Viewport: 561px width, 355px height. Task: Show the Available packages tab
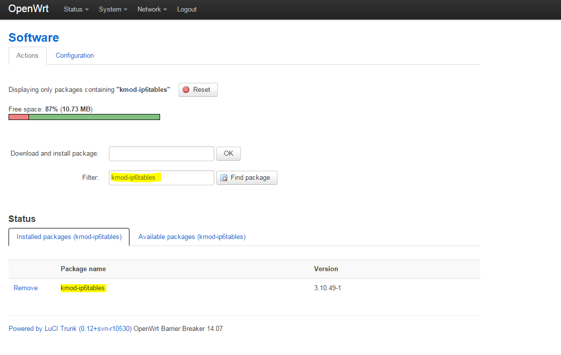192,237
